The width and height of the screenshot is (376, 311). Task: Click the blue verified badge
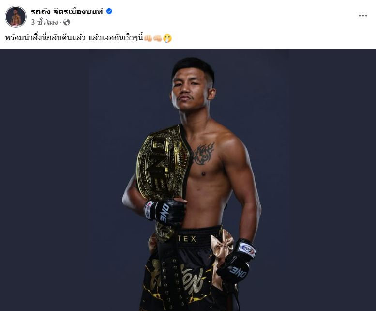click(x=109, y=11)
